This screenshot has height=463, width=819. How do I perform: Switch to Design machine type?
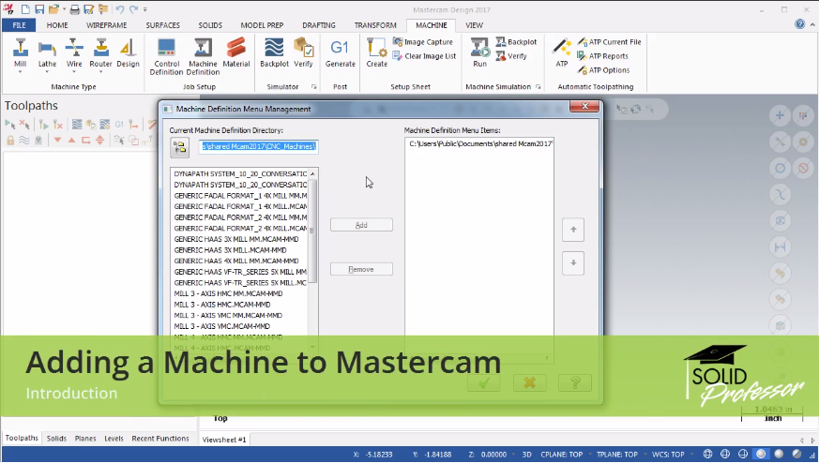coord(128,52)
